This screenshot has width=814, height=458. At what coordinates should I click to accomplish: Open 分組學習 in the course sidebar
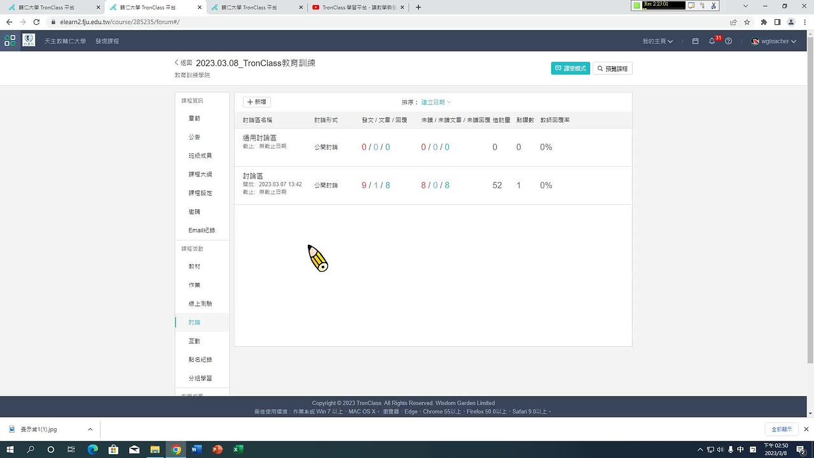click(200, 378)
